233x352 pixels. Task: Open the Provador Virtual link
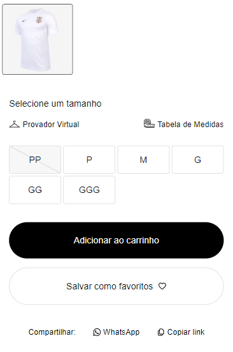(51, 125)
